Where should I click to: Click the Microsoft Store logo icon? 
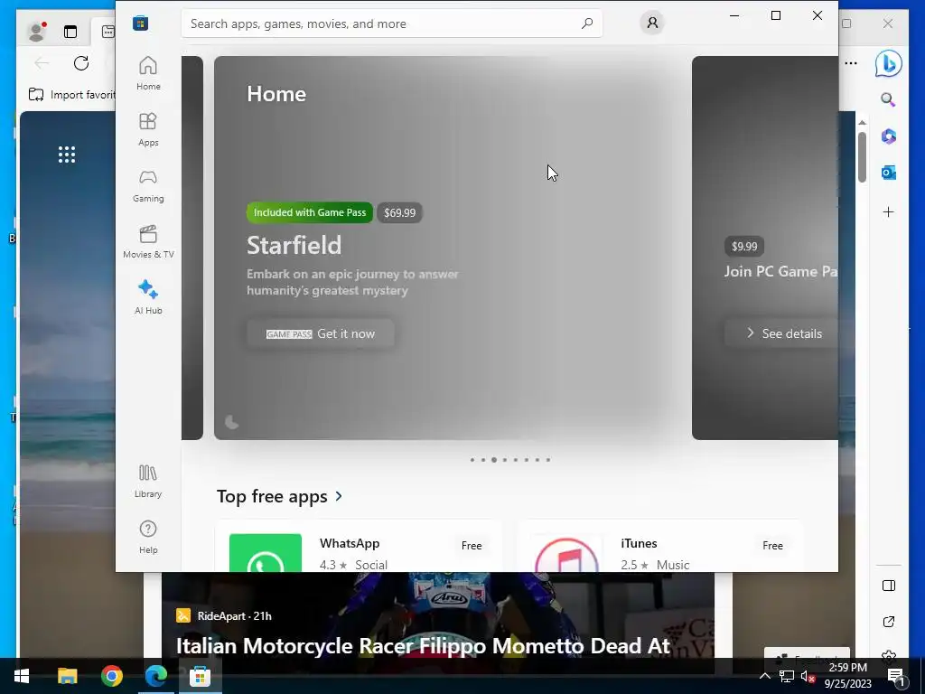point(140,23)
